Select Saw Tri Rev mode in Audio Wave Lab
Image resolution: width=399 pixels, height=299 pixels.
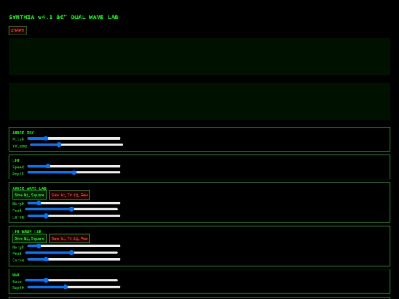[69, 195]
